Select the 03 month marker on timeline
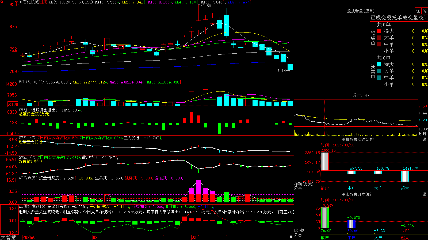 point(194,237)
